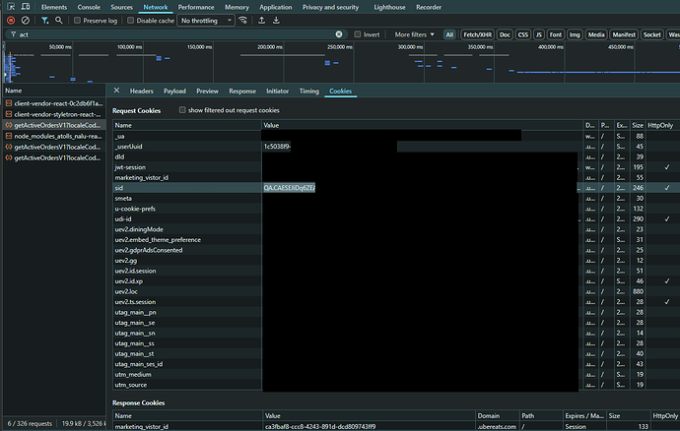680x431 pixels.
Task: Tick show filtered out request cookies
Action: pos(183,110)
